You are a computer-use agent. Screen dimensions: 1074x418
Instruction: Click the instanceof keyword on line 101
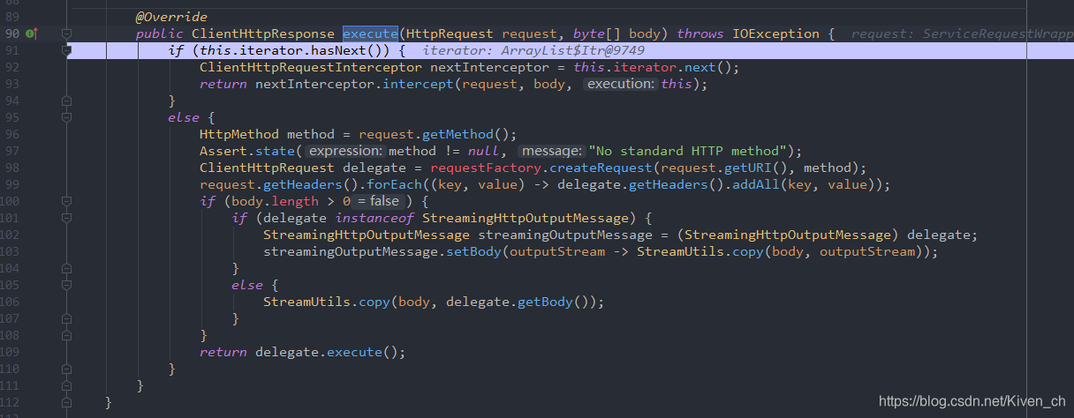tap(374, 218)
